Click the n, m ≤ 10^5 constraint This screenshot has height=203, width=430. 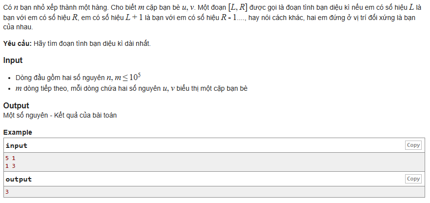click(123, 78)
